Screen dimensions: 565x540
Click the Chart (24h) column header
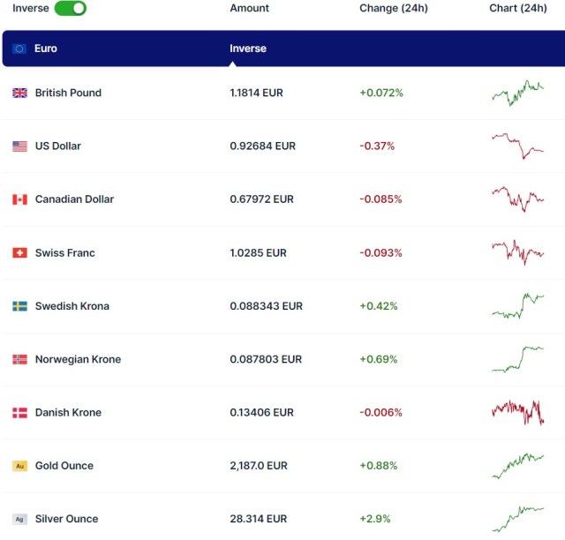pyautogui.click(x=518, y=8)
